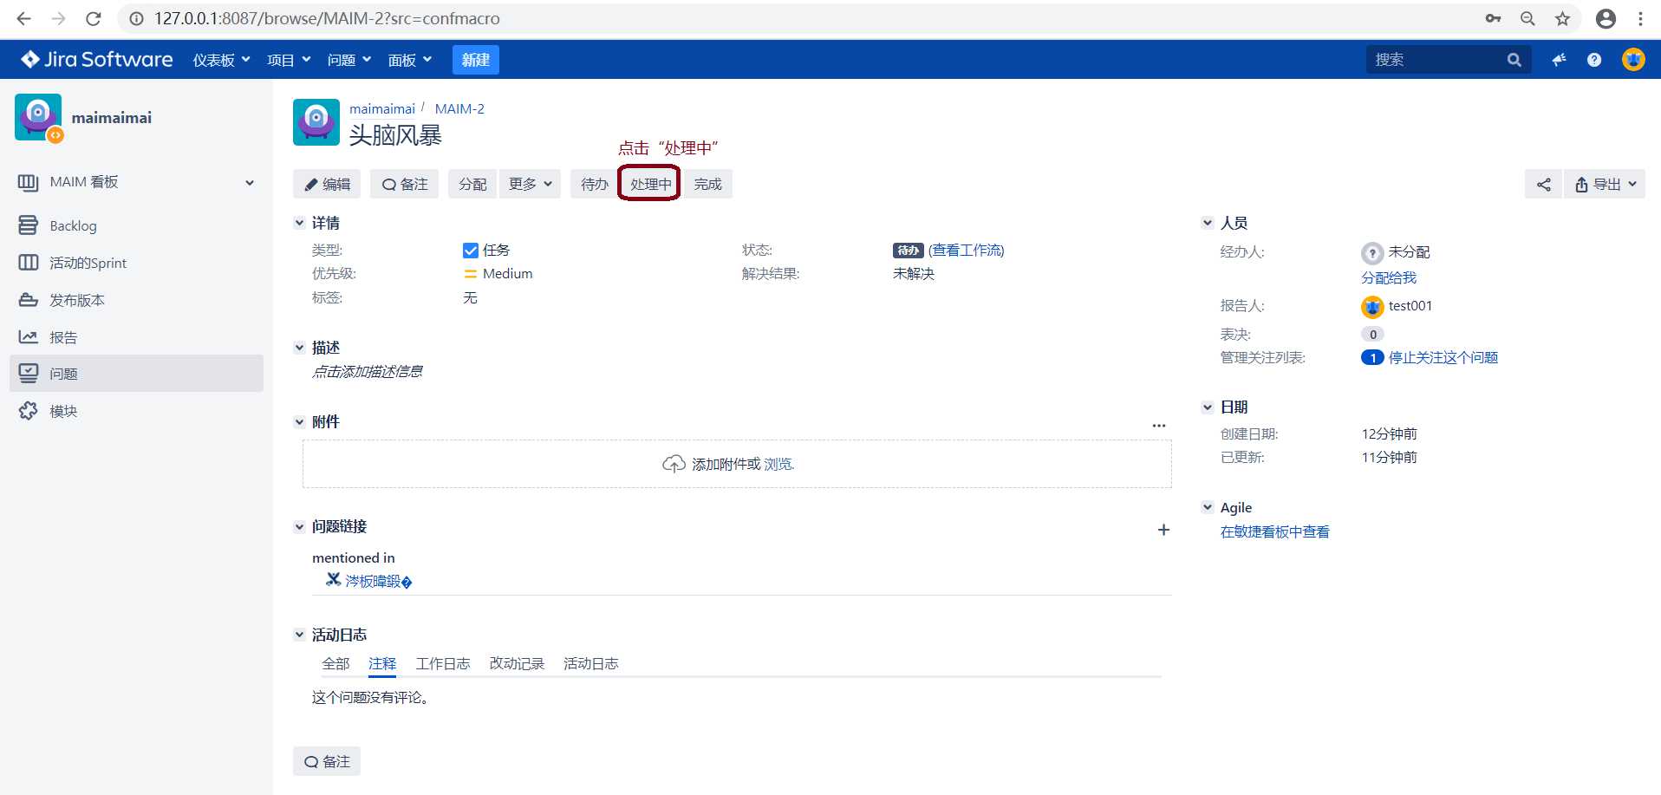Expand the MAIM 看板 board switcher

(x=250, y=182)
